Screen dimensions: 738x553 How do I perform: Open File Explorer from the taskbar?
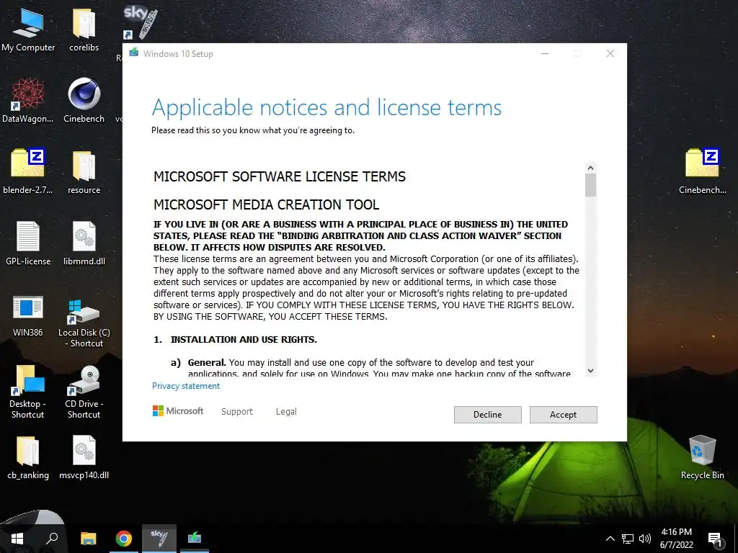[88, 539]
